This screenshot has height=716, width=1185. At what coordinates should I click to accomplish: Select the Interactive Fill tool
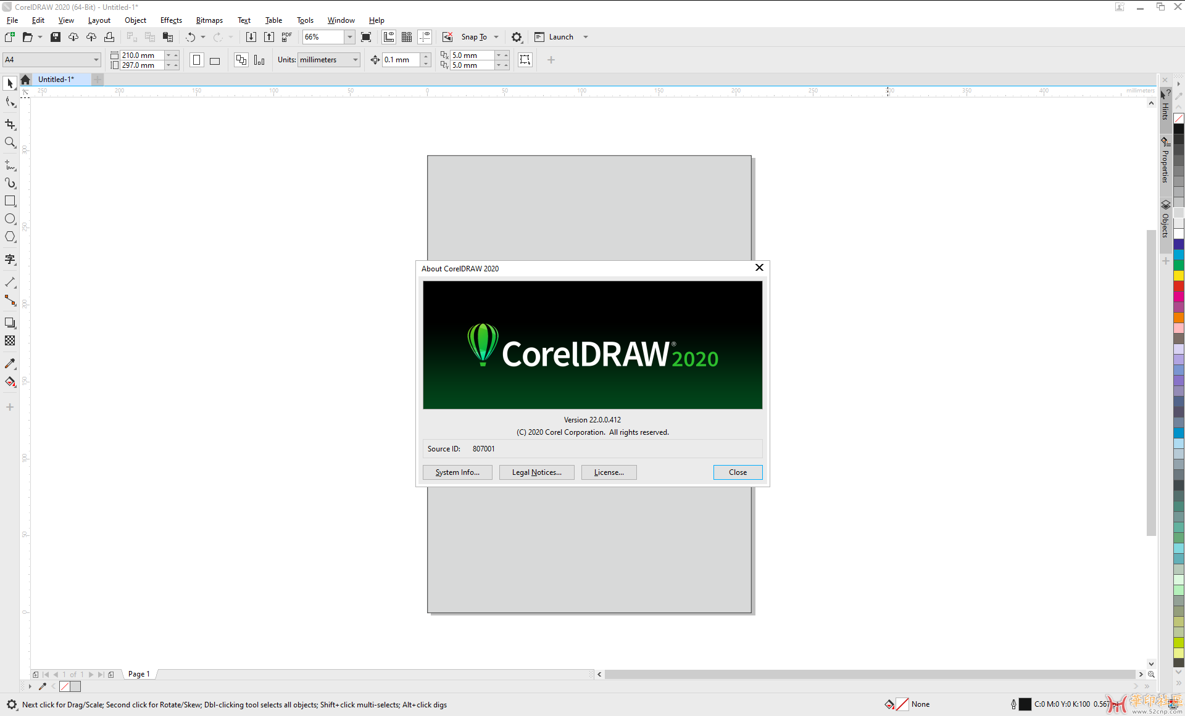tap(10, 382)
